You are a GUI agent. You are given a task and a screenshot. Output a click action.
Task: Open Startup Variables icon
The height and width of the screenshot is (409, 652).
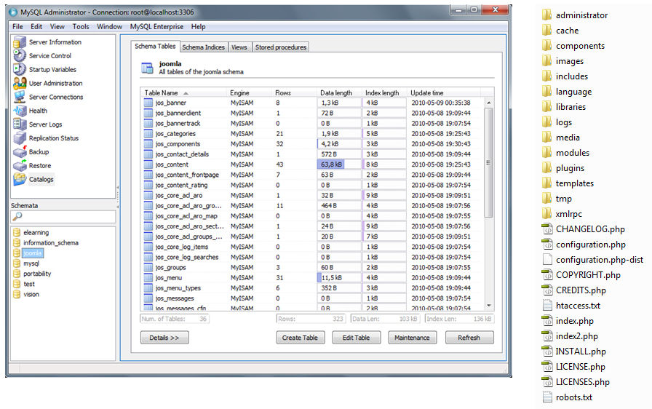pos(19,69)
